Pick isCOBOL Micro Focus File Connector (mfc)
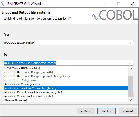This screenshot has height=117, width=139. (66, 92)
